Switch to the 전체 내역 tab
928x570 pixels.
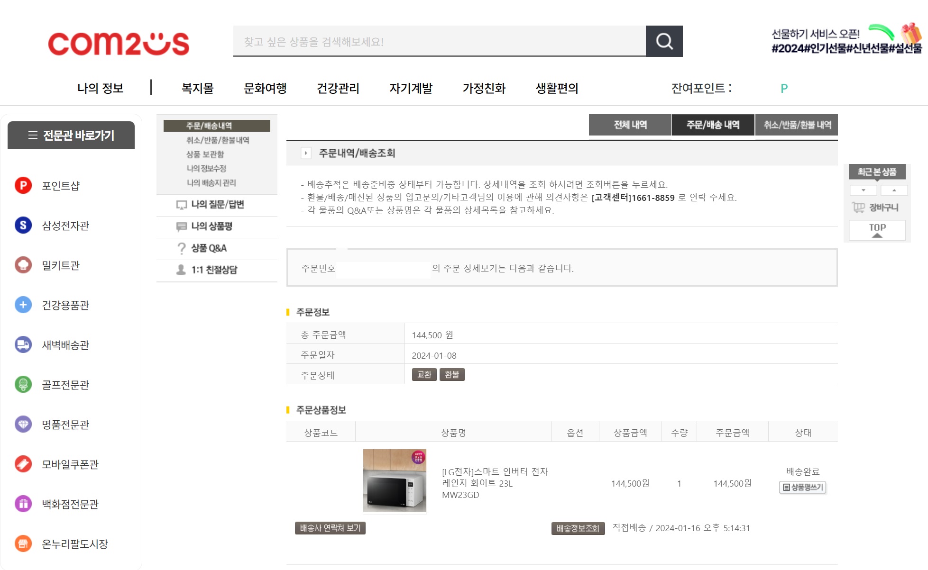click(x=630, y=125)
